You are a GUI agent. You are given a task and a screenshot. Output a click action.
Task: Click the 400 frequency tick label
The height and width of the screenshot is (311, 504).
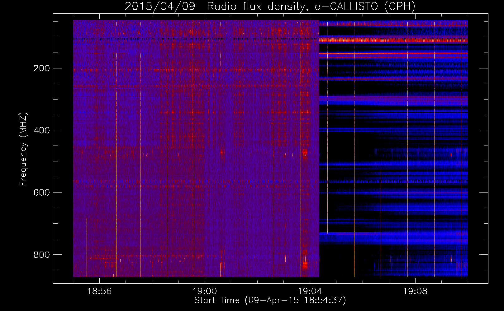42,130
